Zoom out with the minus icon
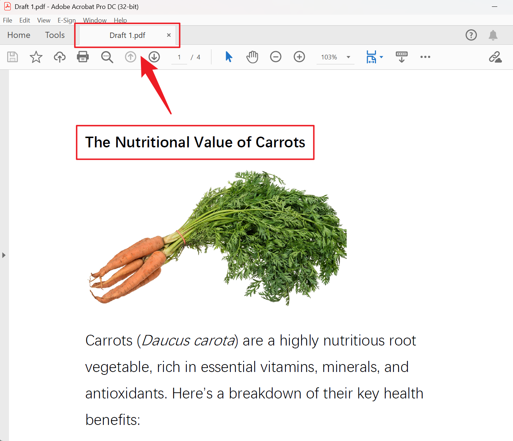Viewport: 513px width, 441px height. point(275,57)
